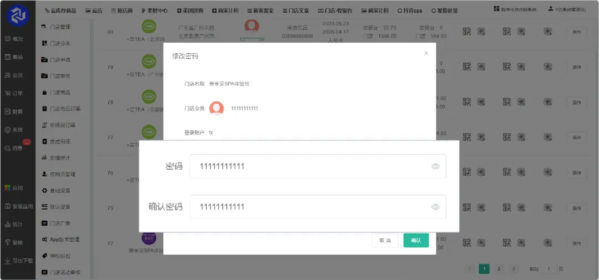Screen dimensions: 599x280
Task: Select page 1 in the pagination
Action: [484, 269]
